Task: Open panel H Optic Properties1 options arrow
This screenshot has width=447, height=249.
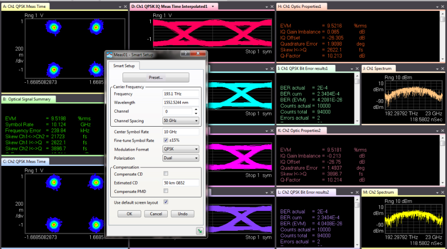Action: coord(437,7)
